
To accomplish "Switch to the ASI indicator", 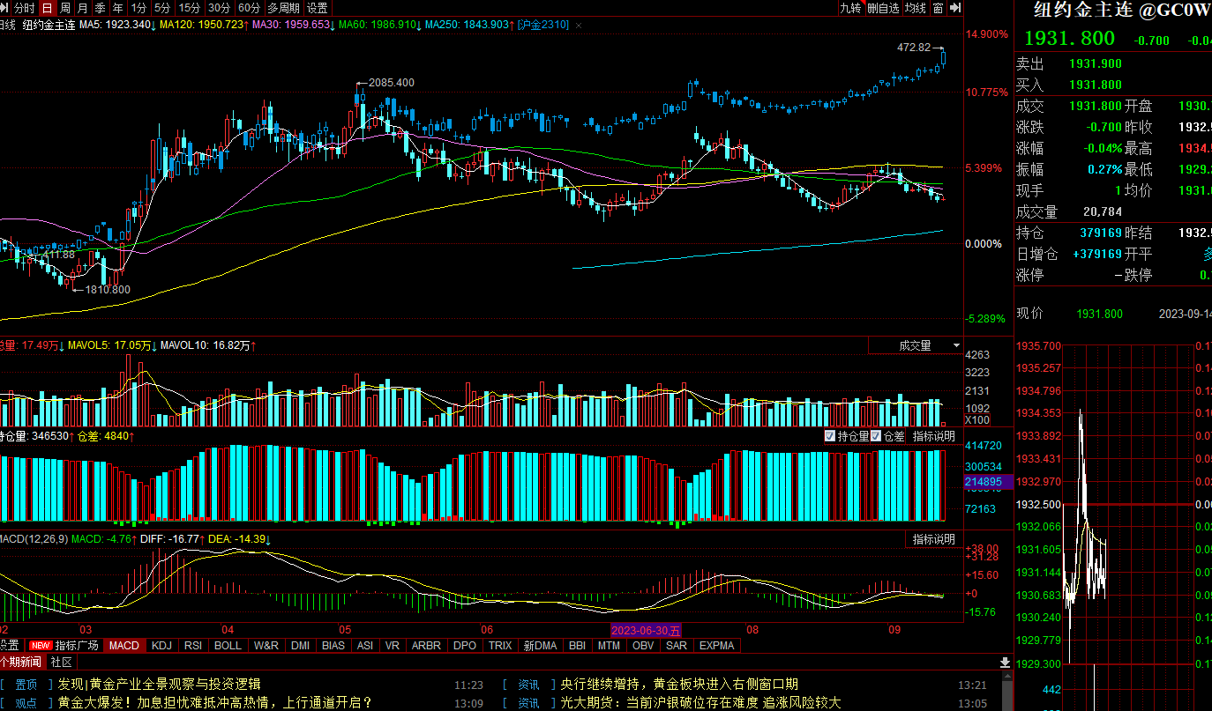I will point(364,645).
